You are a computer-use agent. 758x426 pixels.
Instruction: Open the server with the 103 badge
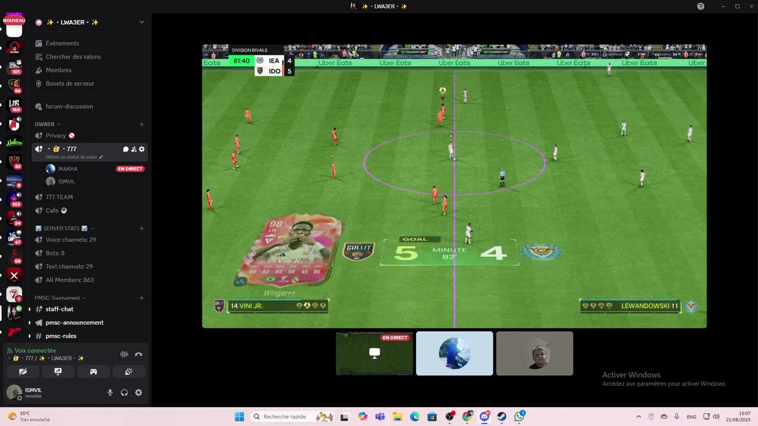[x=14, y=199]
